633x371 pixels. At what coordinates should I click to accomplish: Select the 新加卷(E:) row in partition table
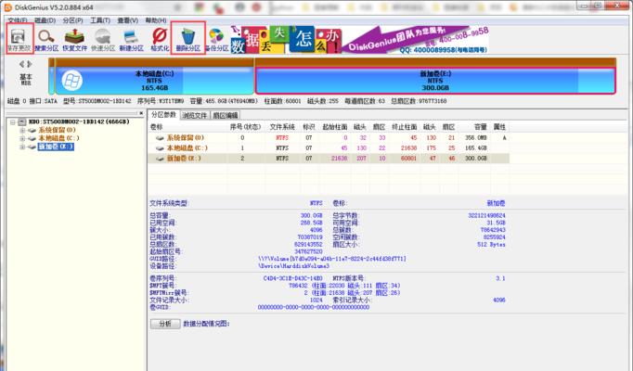tap(329, 159)
